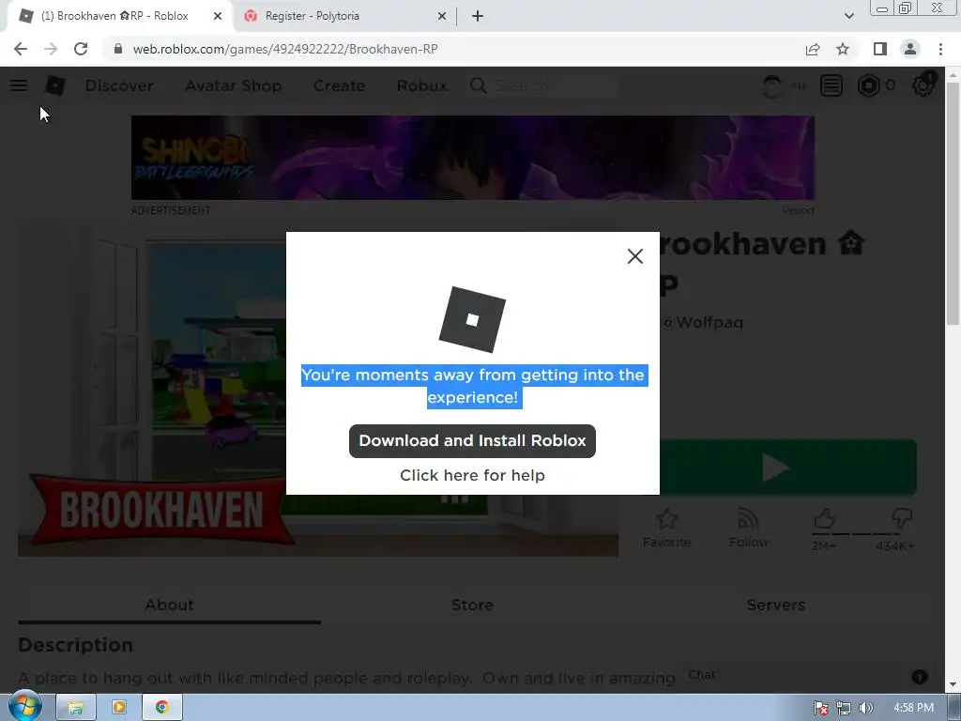This screenshot has width=961, height=721.
Task: Click the Chrome taskbar icon
Action: click(x=161, y=708)
